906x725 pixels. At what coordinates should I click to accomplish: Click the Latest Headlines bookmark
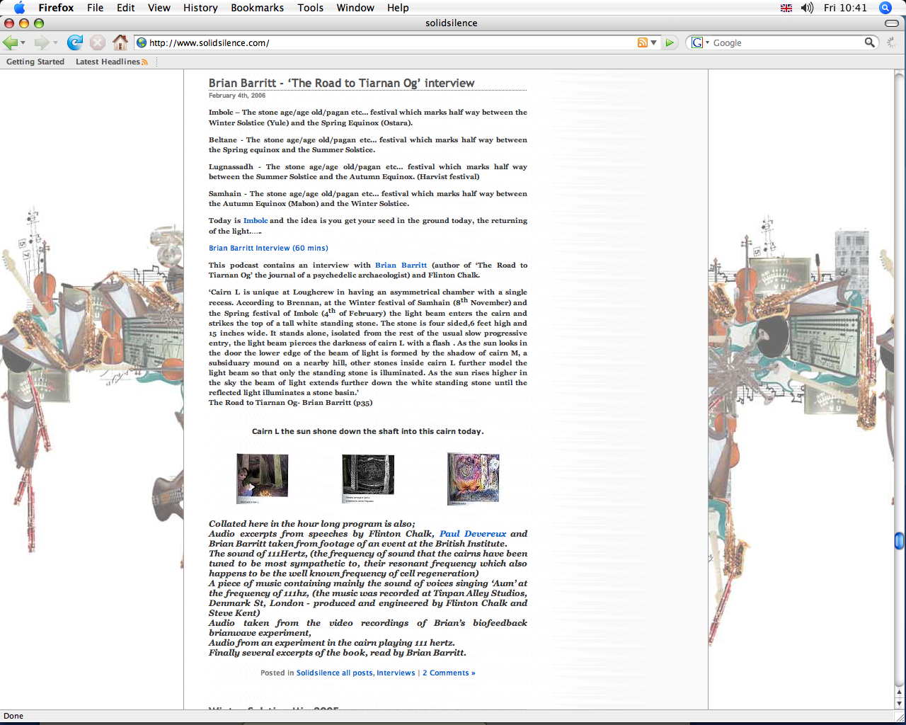(108, 62)
